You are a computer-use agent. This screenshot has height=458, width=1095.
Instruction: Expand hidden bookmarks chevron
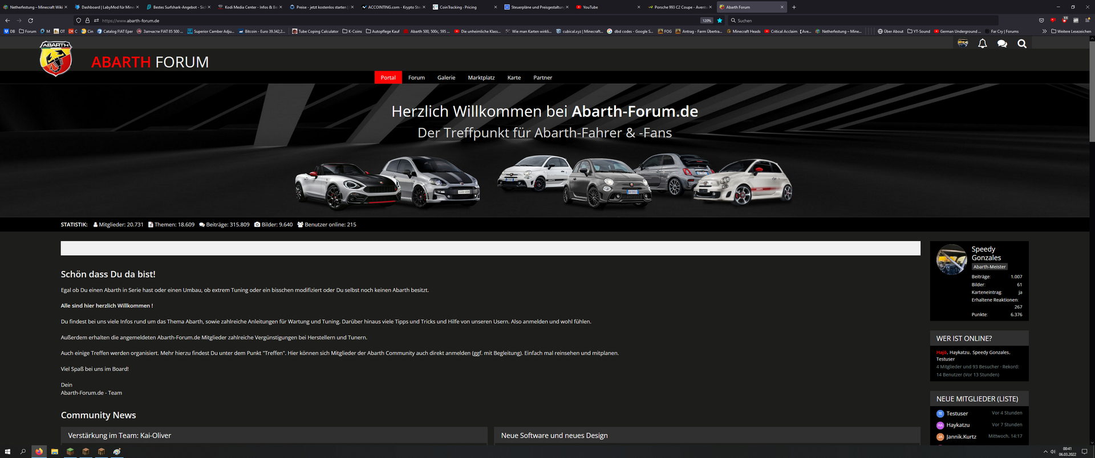(x=1044, y=31)
